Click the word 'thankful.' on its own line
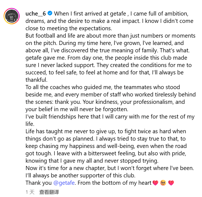The width and height of the screenshot is (202, 197). (x=37, y=80)
